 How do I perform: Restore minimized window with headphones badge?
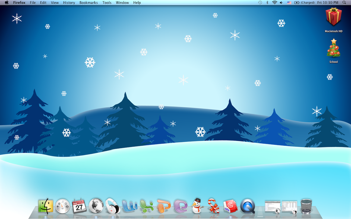pyautogui.click(x=289, y=207)
